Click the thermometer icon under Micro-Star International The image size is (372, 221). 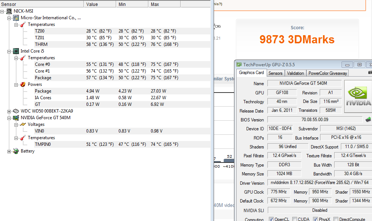(x=23, y=24)
